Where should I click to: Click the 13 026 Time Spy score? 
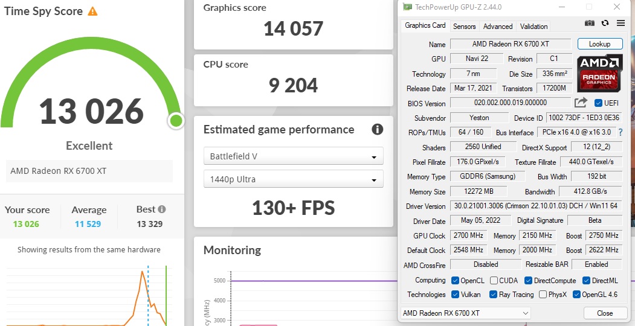(91, 111)
